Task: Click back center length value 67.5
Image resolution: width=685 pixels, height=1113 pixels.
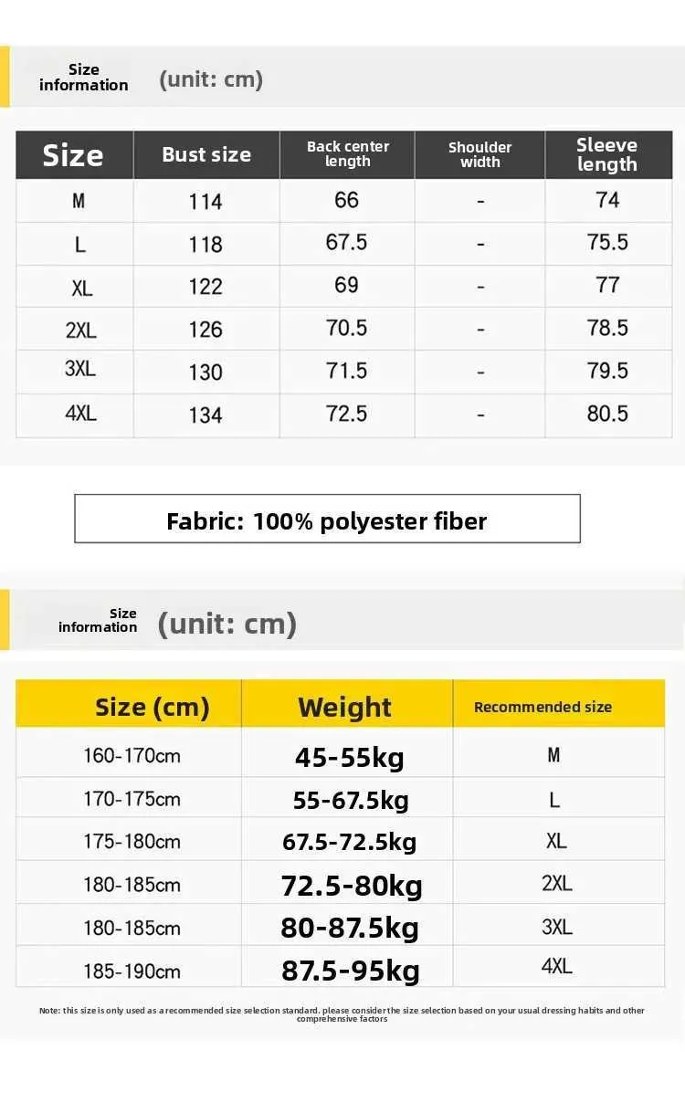Action: point(347,243)
